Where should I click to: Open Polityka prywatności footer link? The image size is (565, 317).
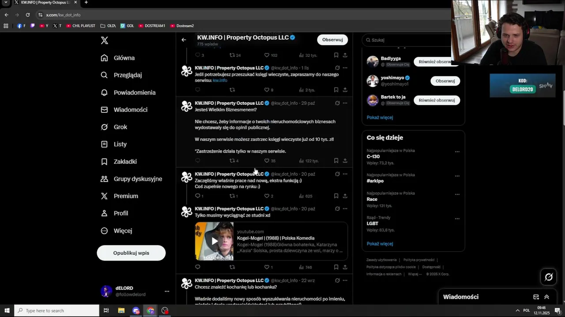pos(419,260)
